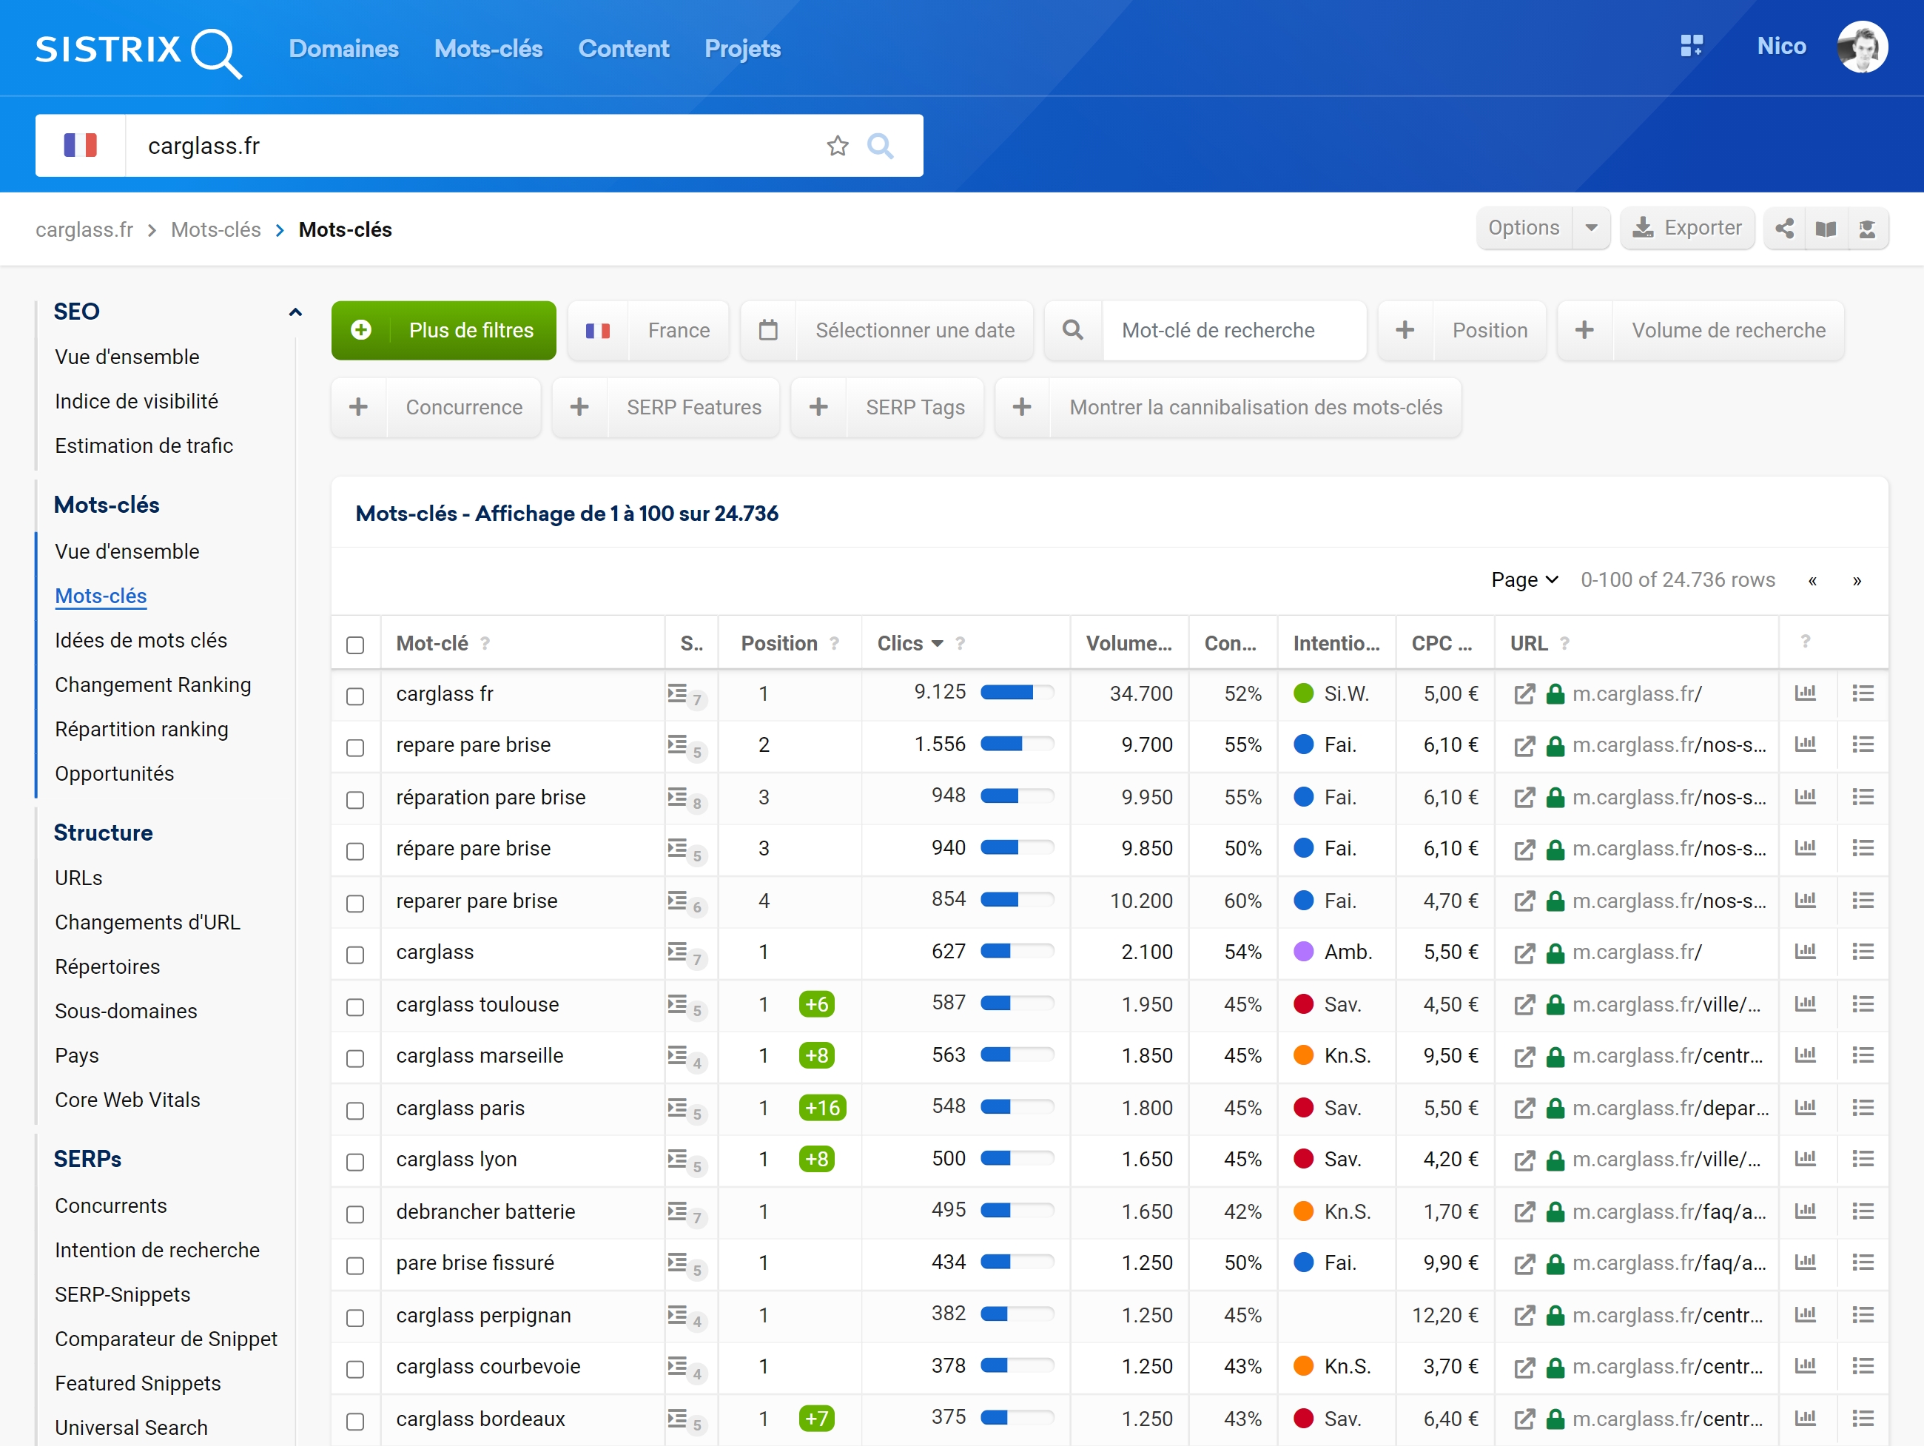Open the apps grid icon in header
Image resolution: width=1924 pixels, height=1446 pixels.
tap(1691, 46)
